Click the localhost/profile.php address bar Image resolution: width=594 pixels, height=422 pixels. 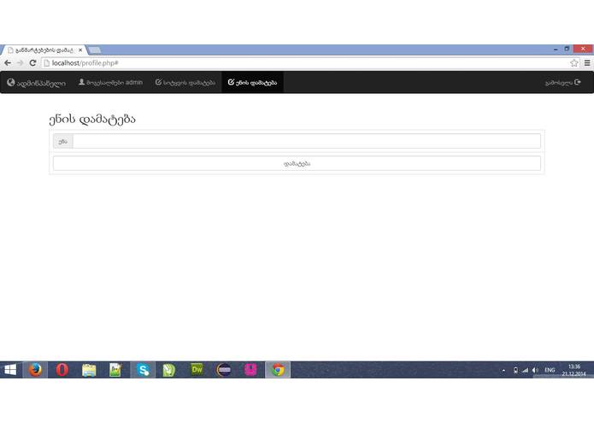tap(305, 63)
